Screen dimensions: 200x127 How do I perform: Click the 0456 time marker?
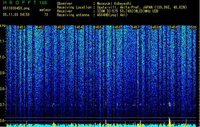click(x=117, y=27)
